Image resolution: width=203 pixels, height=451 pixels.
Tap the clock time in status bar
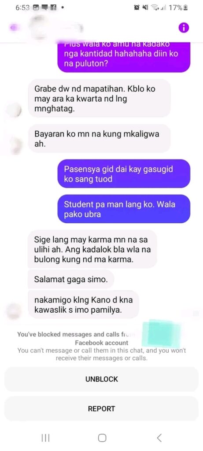pos(22,8)
